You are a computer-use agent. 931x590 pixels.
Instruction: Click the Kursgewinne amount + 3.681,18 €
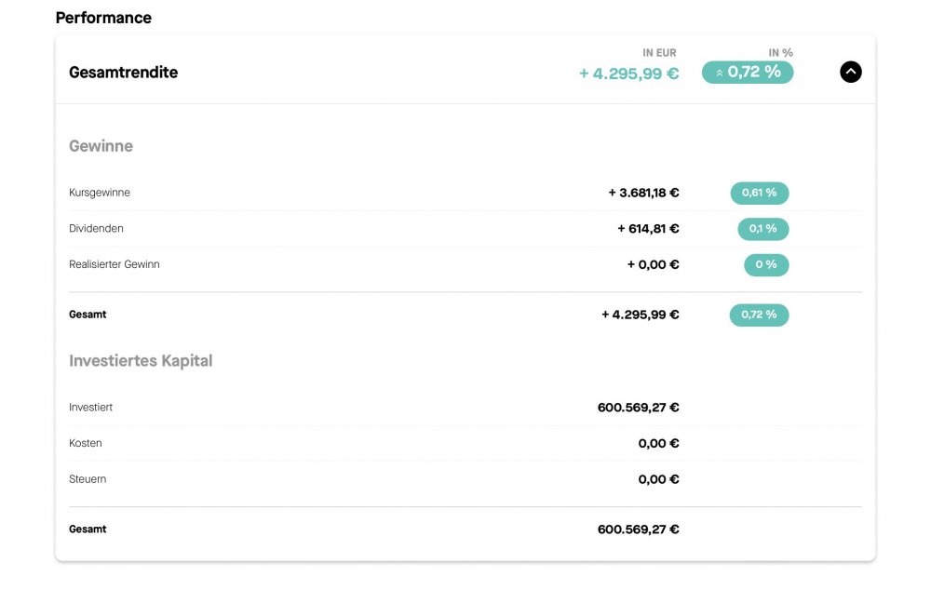tap(643, 193)
